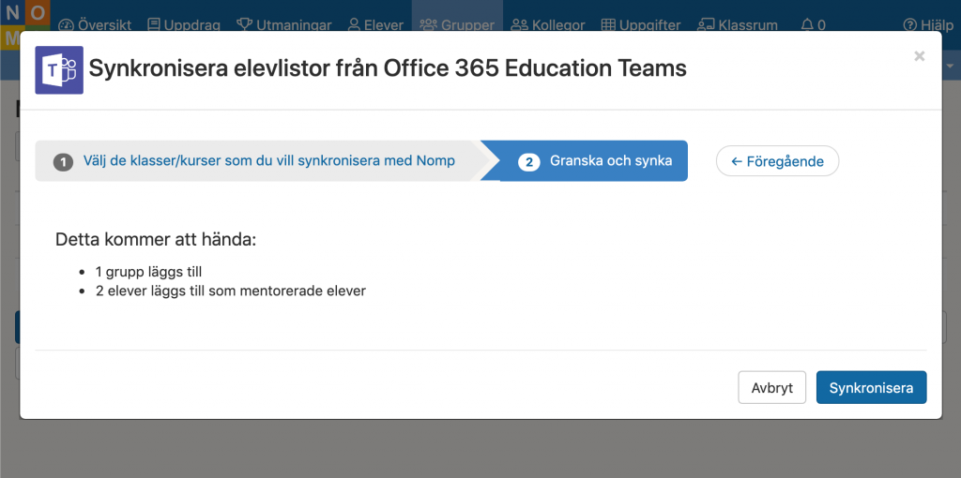Click the Microsoft Teams logo icon
961x478 pixels.
59,69
